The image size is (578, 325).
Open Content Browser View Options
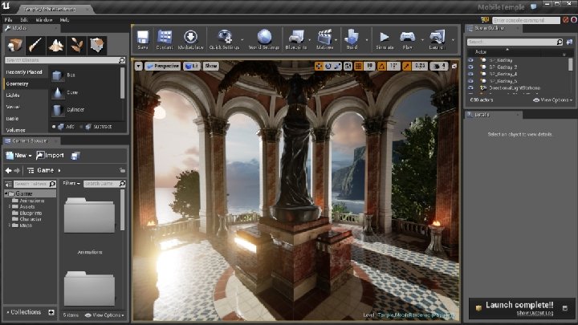104,315
